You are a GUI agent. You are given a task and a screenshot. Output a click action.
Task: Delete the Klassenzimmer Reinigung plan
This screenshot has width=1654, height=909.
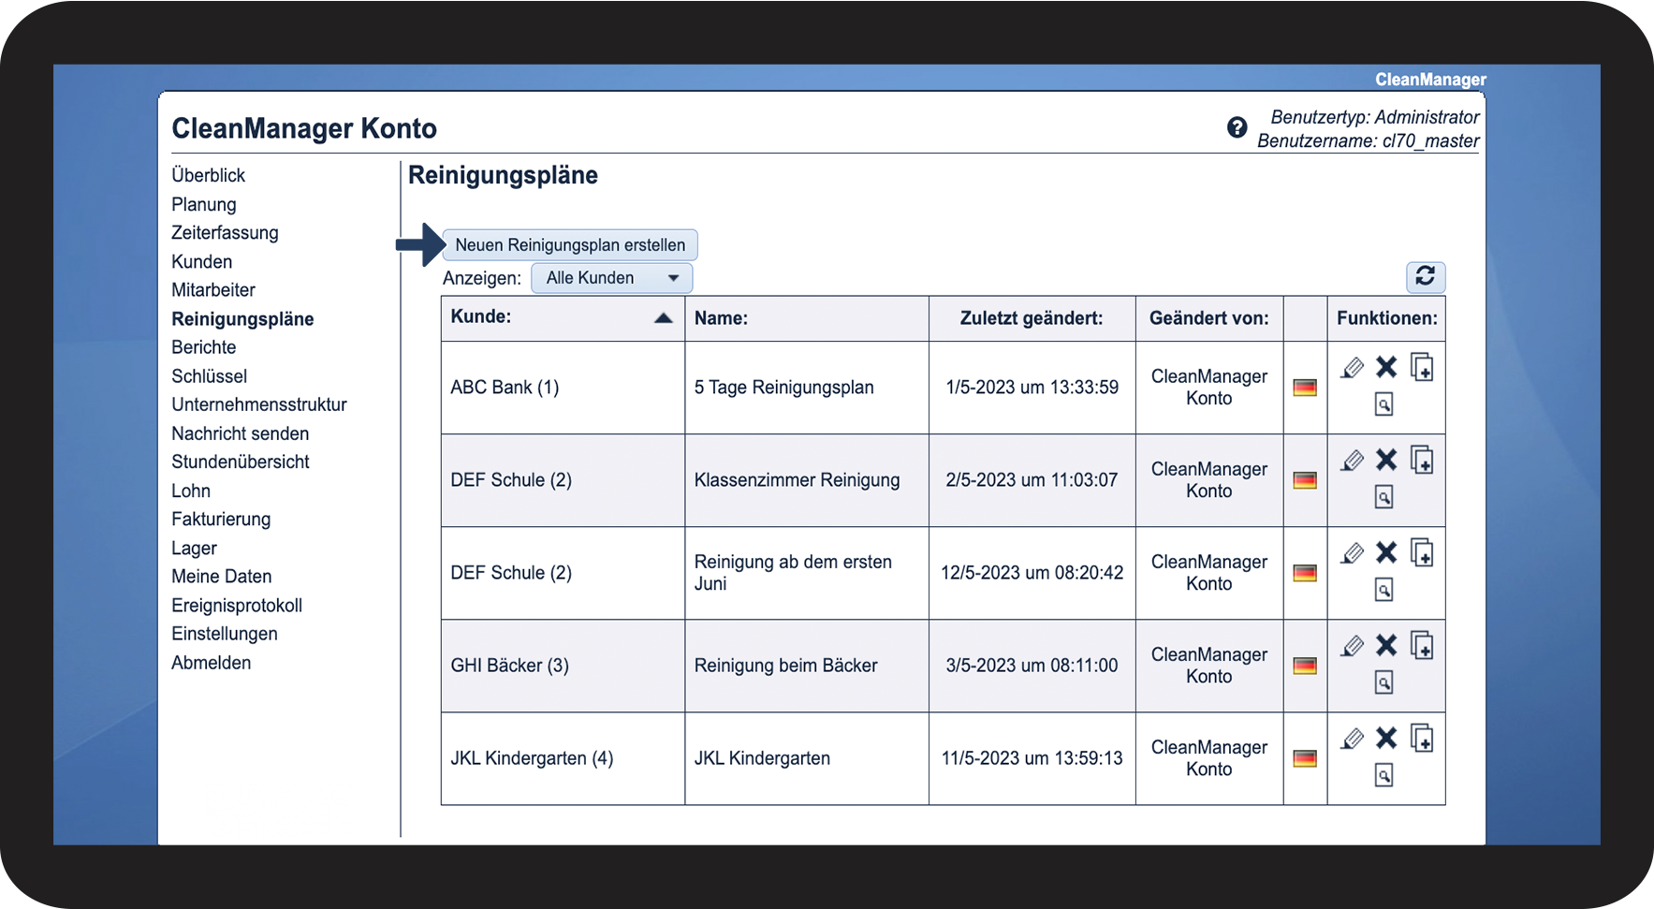point(1386,460)
